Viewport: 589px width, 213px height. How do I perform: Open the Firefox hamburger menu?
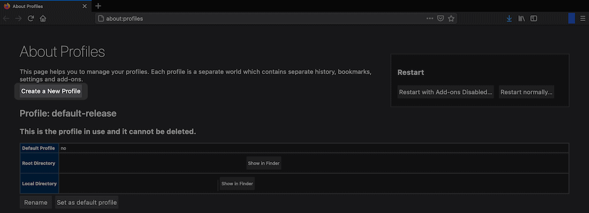pos(583,18)
